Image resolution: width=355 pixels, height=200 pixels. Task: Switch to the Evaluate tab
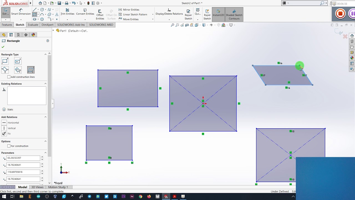coord(33,25)
